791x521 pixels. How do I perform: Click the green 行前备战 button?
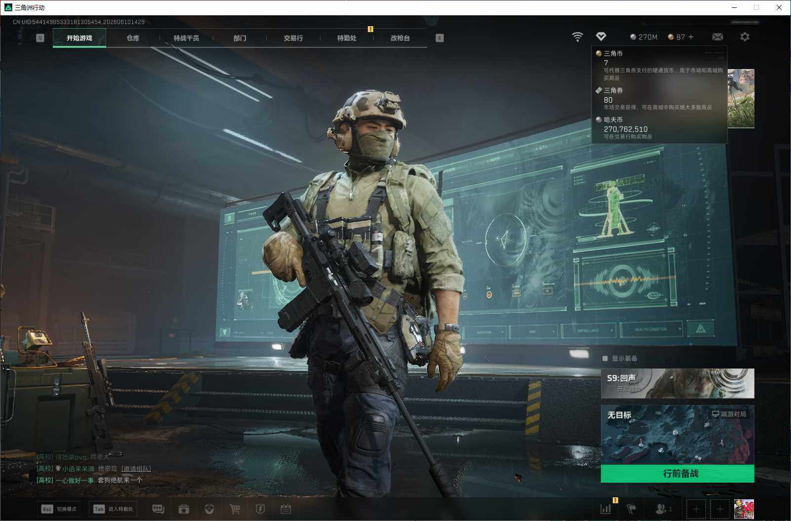tap(677, 474)
